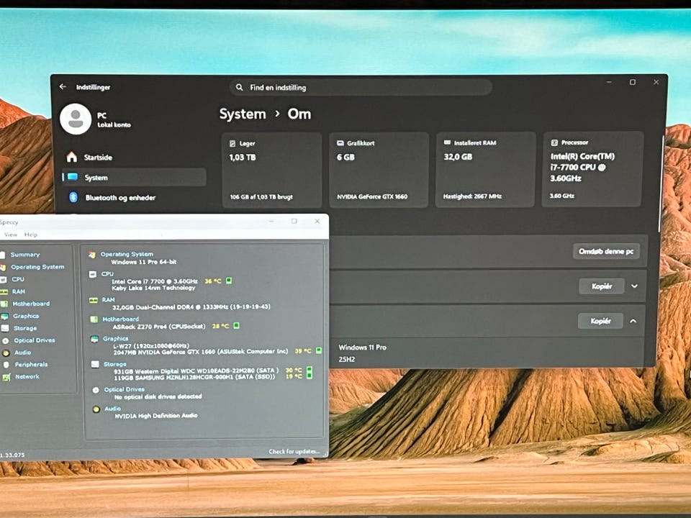691x518 pixels.
Task: Click the Installeret RAM chip icon
Action: pos(447,142)
